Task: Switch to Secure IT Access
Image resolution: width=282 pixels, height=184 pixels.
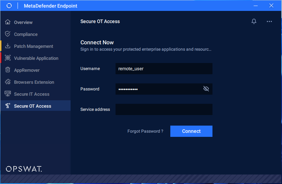Action: coord(35,94)
